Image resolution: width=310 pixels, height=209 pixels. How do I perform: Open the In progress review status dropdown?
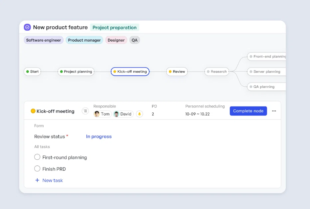click(x=99, y=136)
